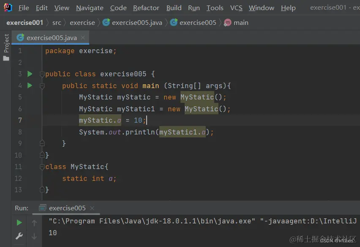Click the Run: panel label
360x247 pixels.
pos(22,208)
